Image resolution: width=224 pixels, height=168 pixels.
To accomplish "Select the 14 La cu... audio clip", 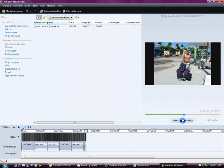I will [x=65, y=147].
